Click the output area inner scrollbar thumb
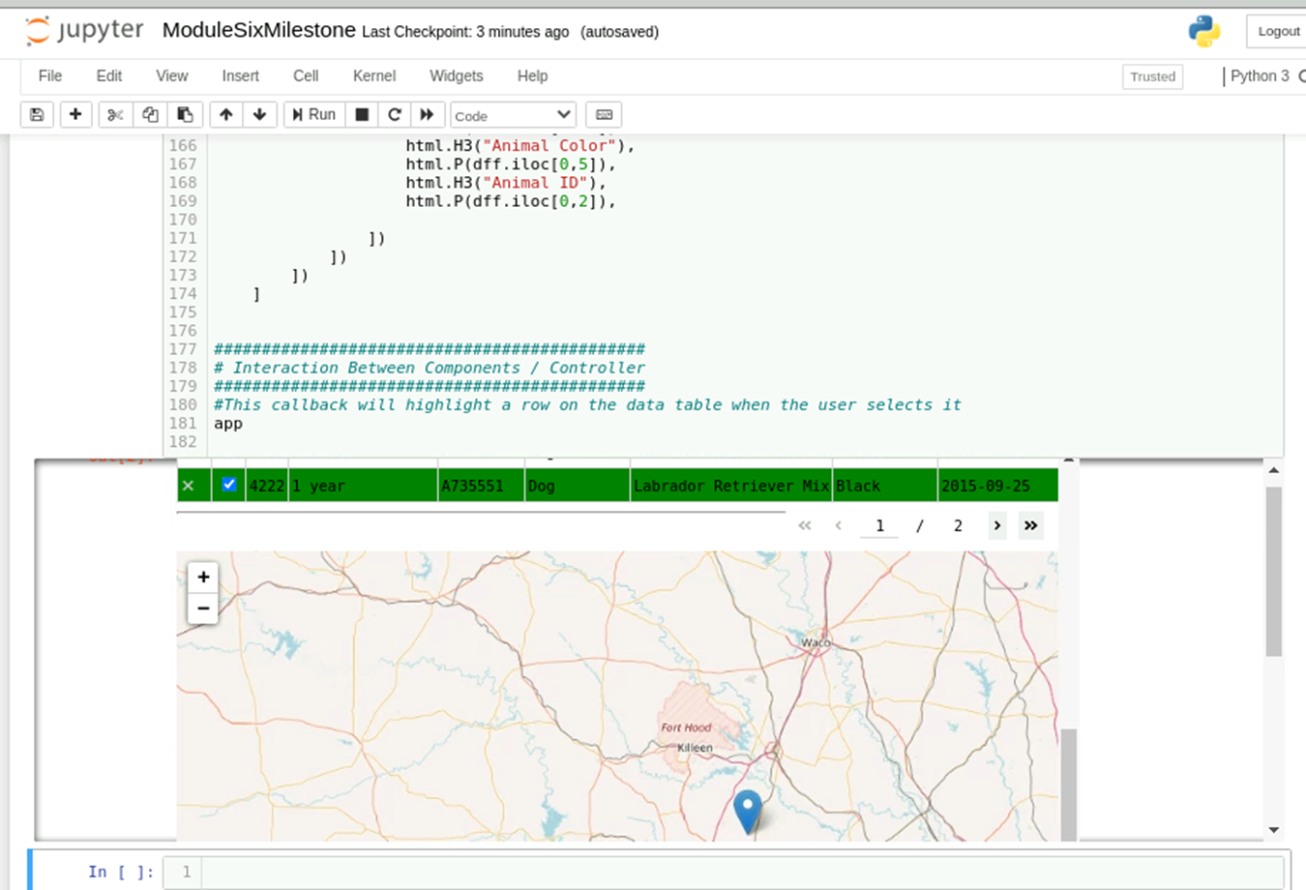 click(1069, 785)
